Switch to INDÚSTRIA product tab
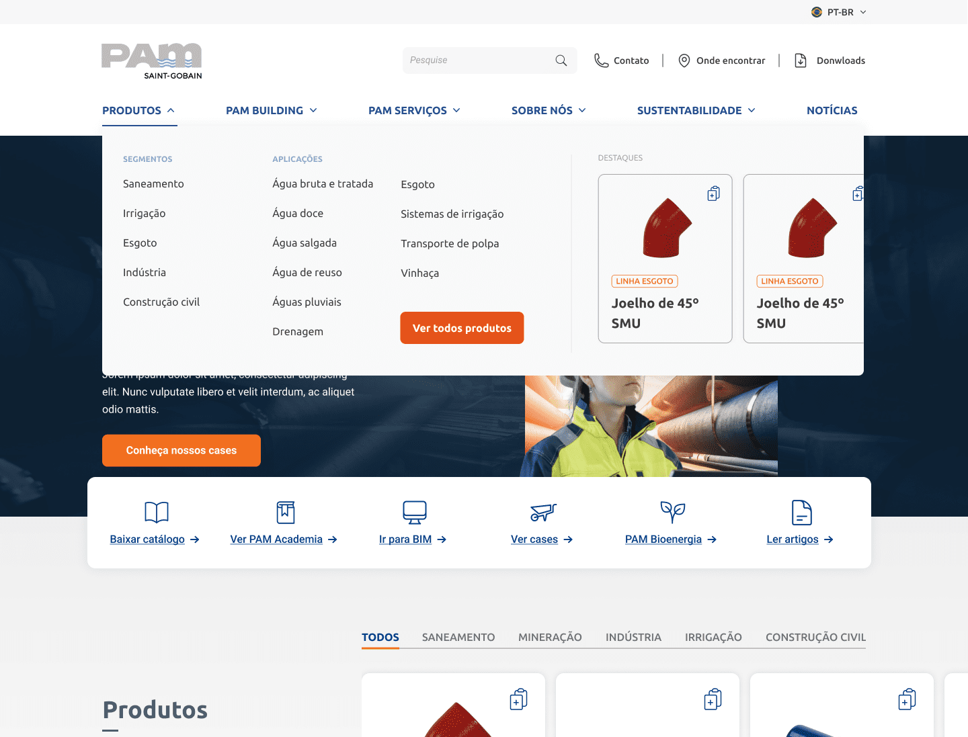 click(x=633, y=637)
